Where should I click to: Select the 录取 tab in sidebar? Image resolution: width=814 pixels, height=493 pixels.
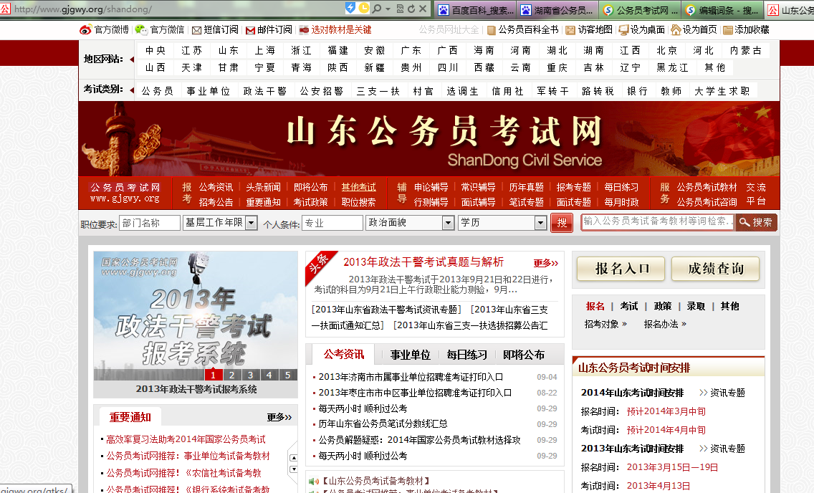point(696,306)
